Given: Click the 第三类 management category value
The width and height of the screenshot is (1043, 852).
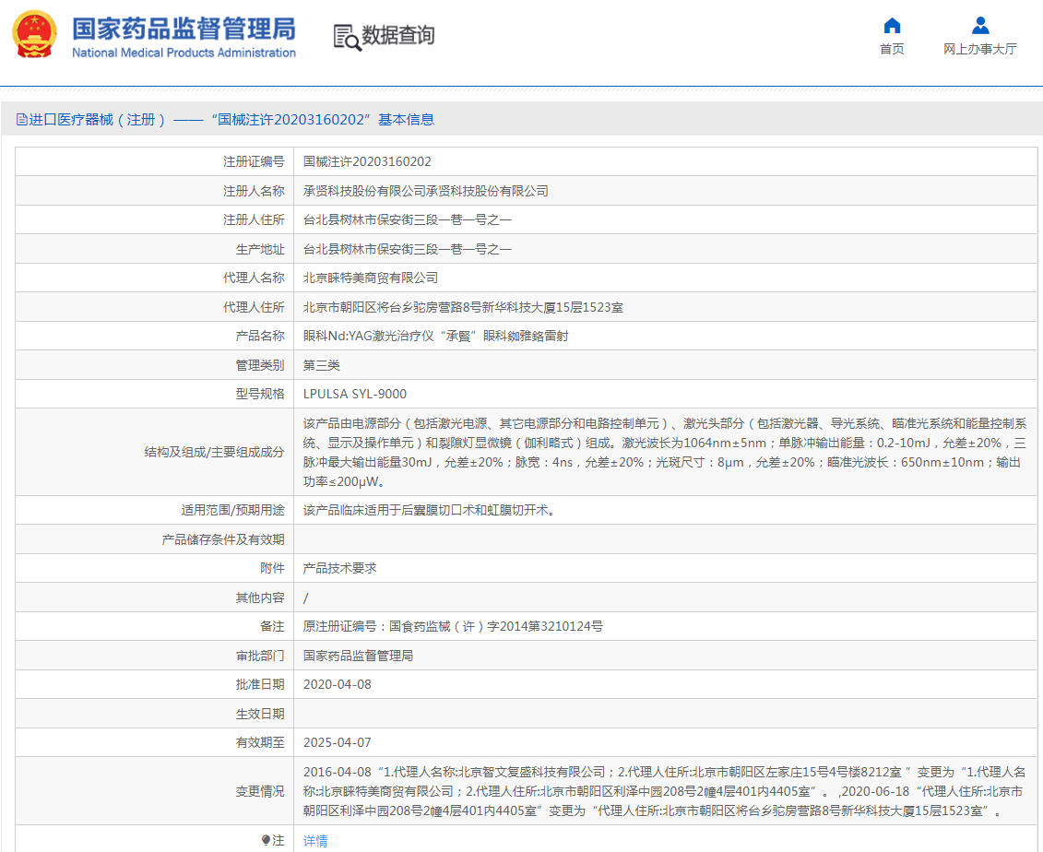Looking at the screenshot, I should (322, 365).
